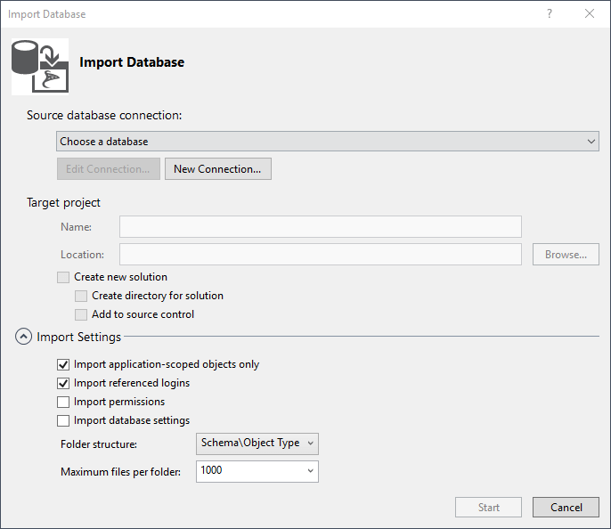Open the Choose a database dropdown
Image resolution: width=611 pixels, height=529 pixels.
[x=327, y=142]
